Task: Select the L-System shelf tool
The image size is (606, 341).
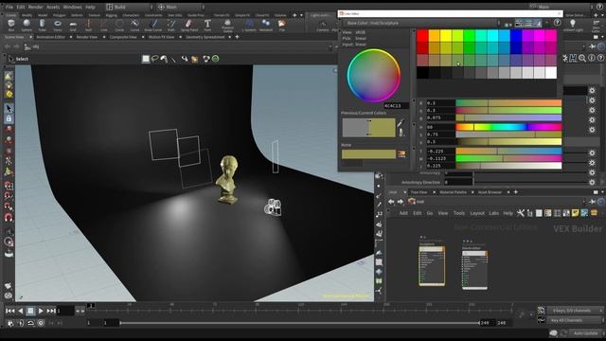Action: pyautogui.click(x=249, y=26)
